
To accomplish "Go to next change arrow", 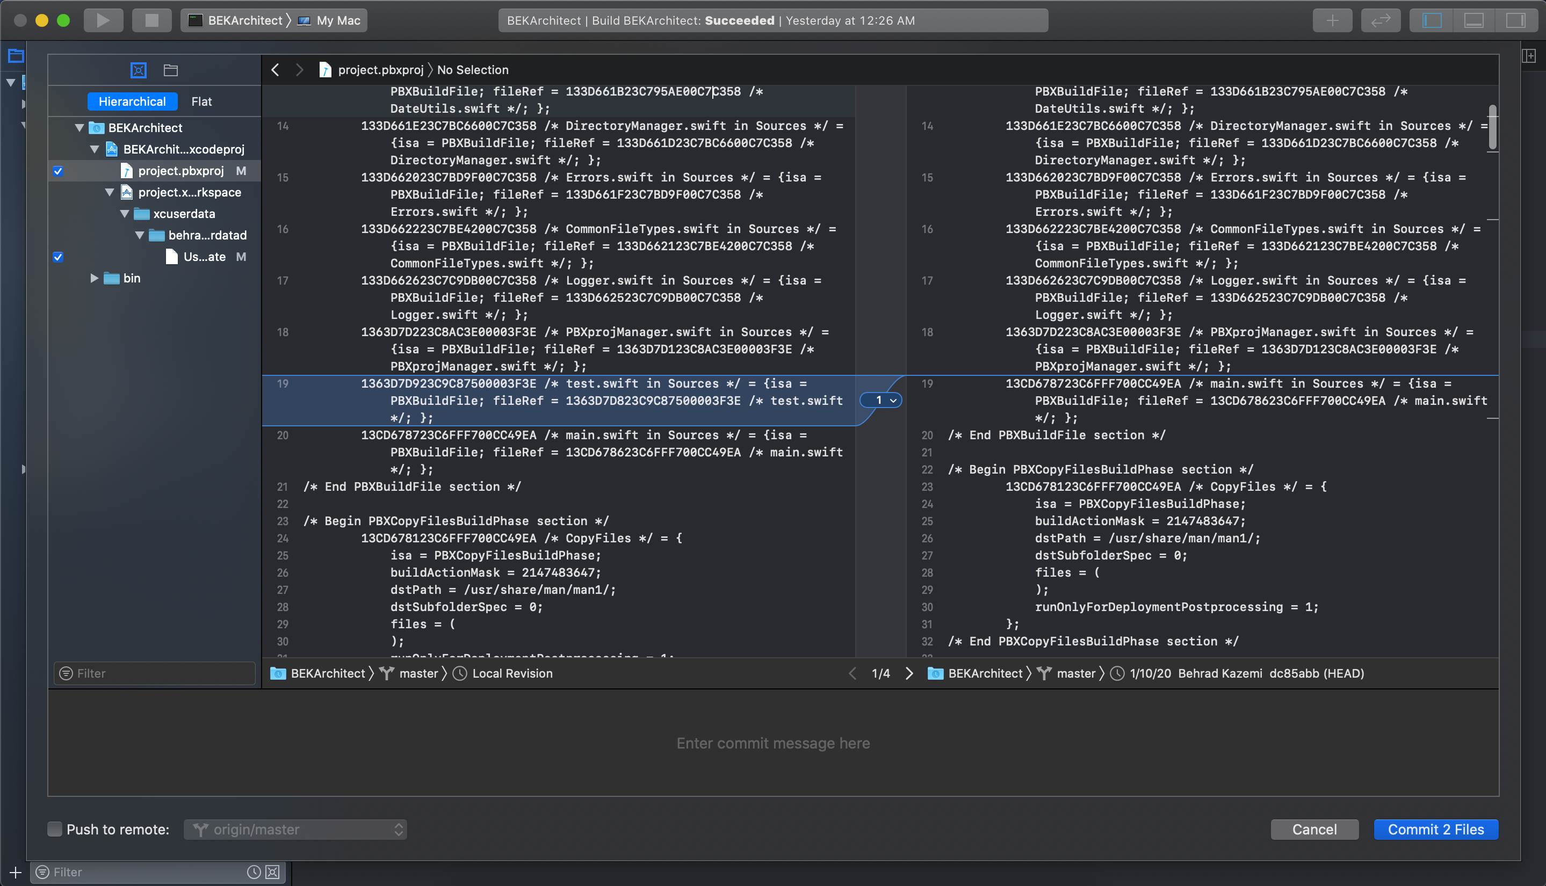I will pyautogui.click(x=909, y=673).
